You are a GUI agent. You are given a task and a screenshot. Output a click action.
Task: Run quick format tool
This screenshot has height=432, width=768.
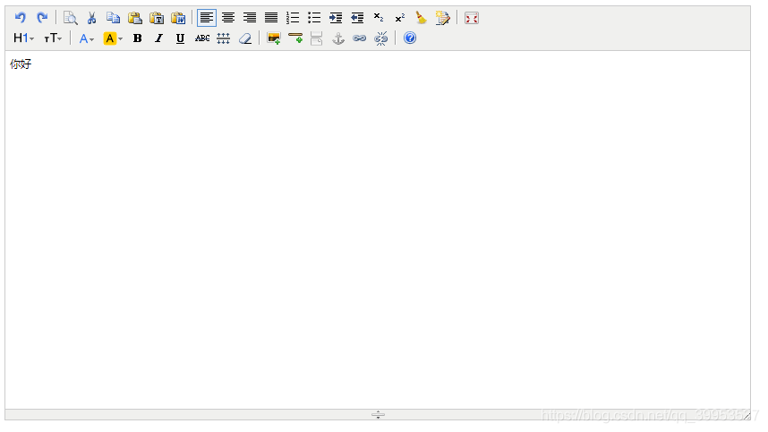[443, 18]
